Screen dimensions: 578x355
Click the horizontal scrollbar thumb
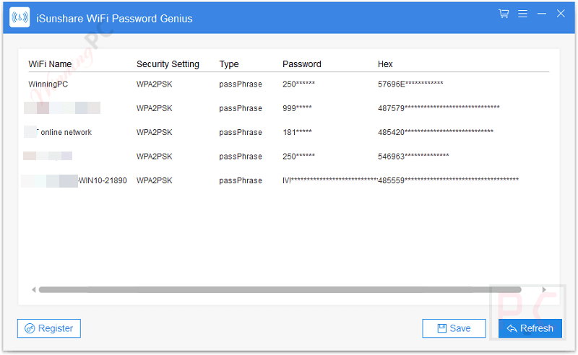[280, 290]
